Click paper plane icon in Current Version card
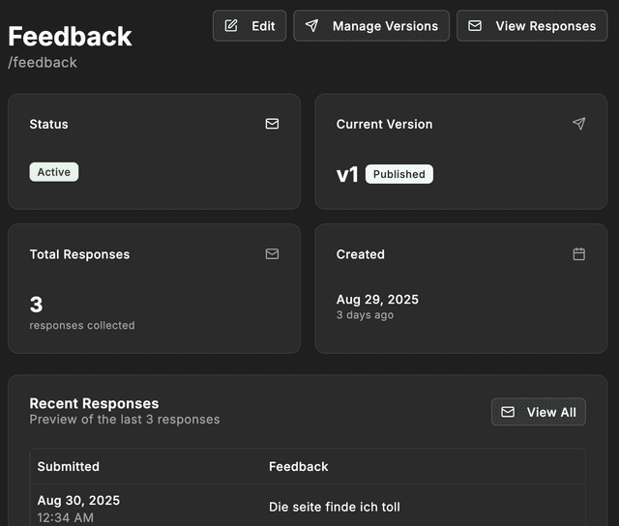Screen dimensions: 619x526 tap(579, 124)
